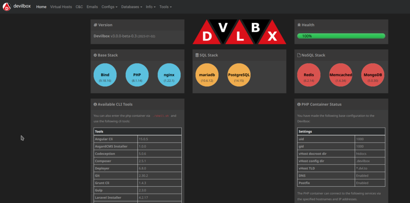This screenshot has height=203, width=410.
Task: Open the Tools dropdown menu
Action: [x=165, y=7]
